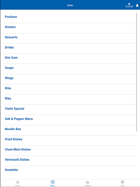The height and width of the screenshot is (187, 140).
Task: Select the Noodle Box category
Action: tap(70, 129)
